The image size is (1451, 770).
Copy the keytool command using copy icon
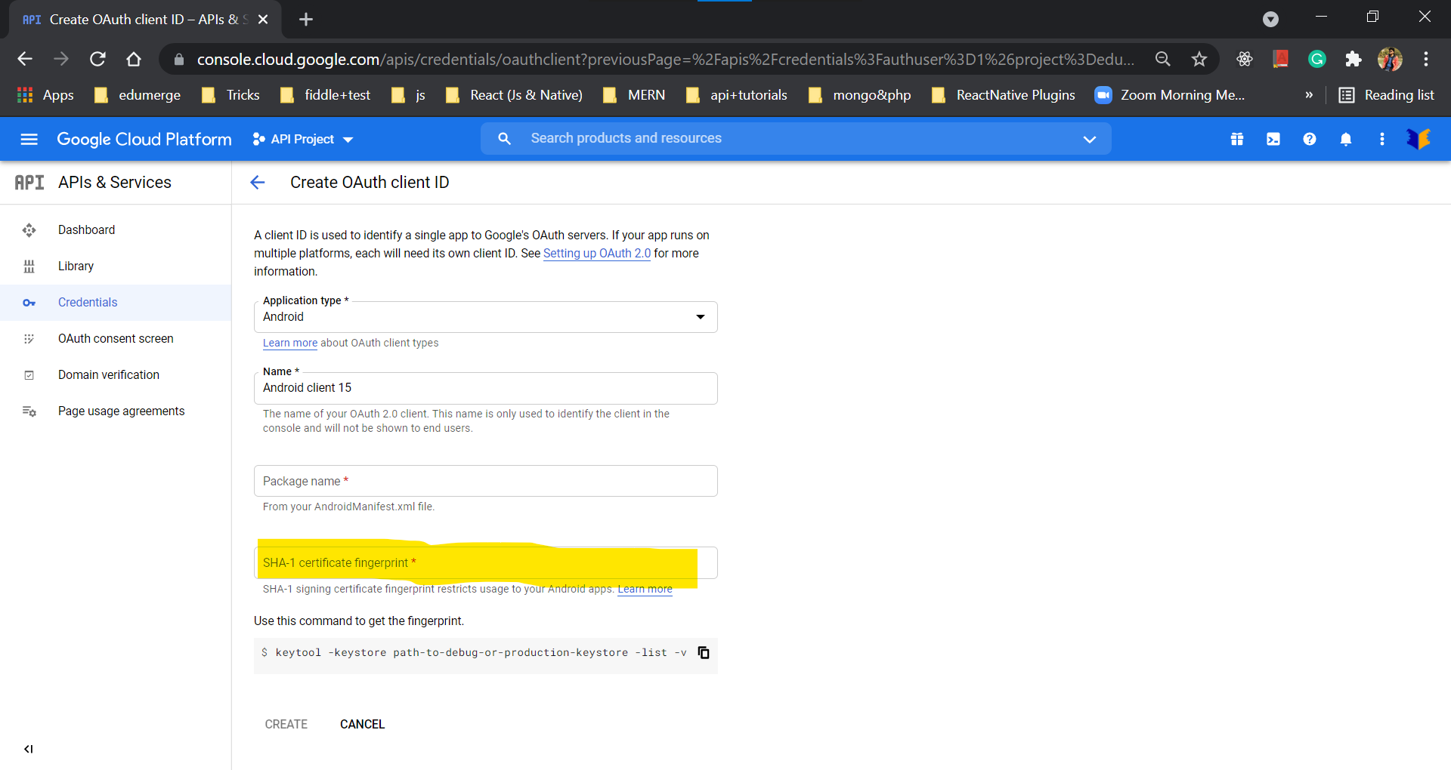point(703,652)
